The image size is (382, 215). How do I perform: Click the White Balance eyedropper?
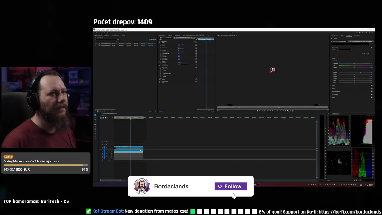pos(341,61)
